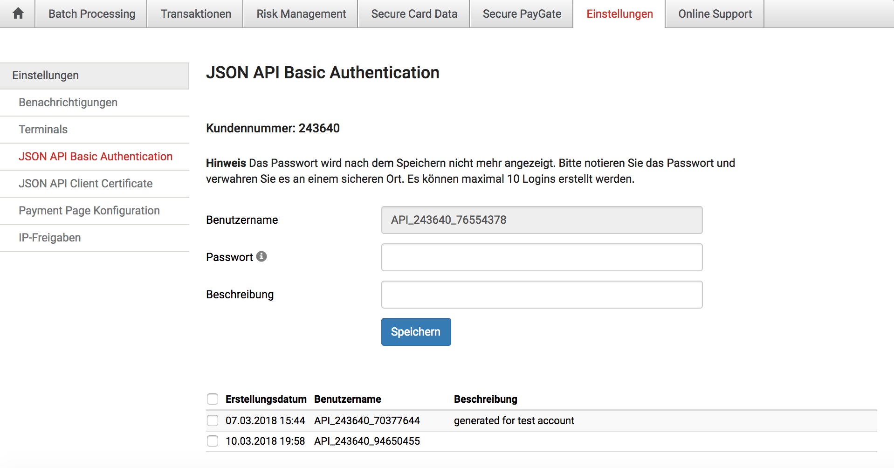Image resolution: width=894 pixels, height=468 pixels.
Task: Check the checkbox for API_243640_70377644
Action: pyautogui.click(x=213, y=420)
